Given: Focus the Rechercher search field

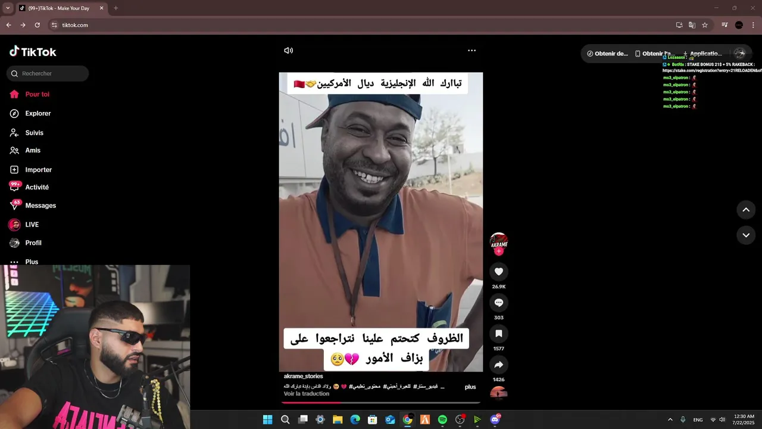Looking at the screenshot, I should click(x=48, y=73).
